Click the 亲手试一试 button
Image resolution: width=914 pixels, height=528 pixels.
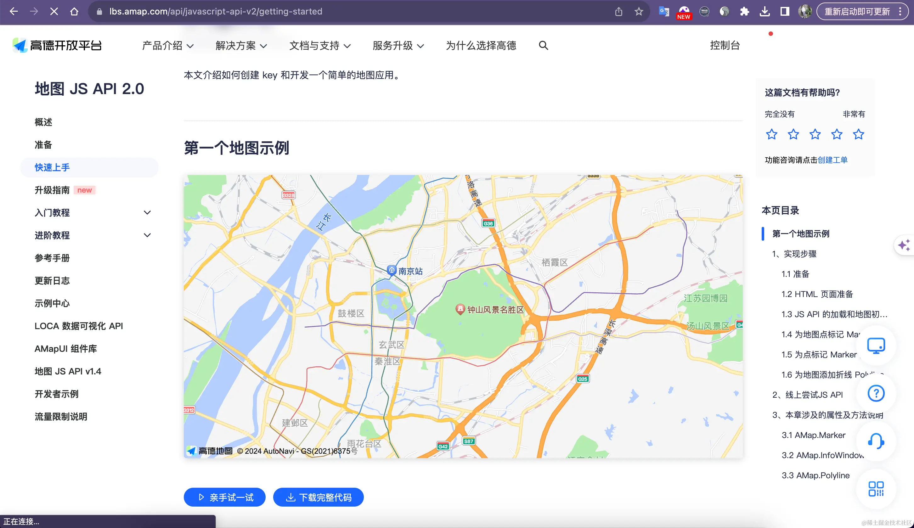(x=224, y=497)
